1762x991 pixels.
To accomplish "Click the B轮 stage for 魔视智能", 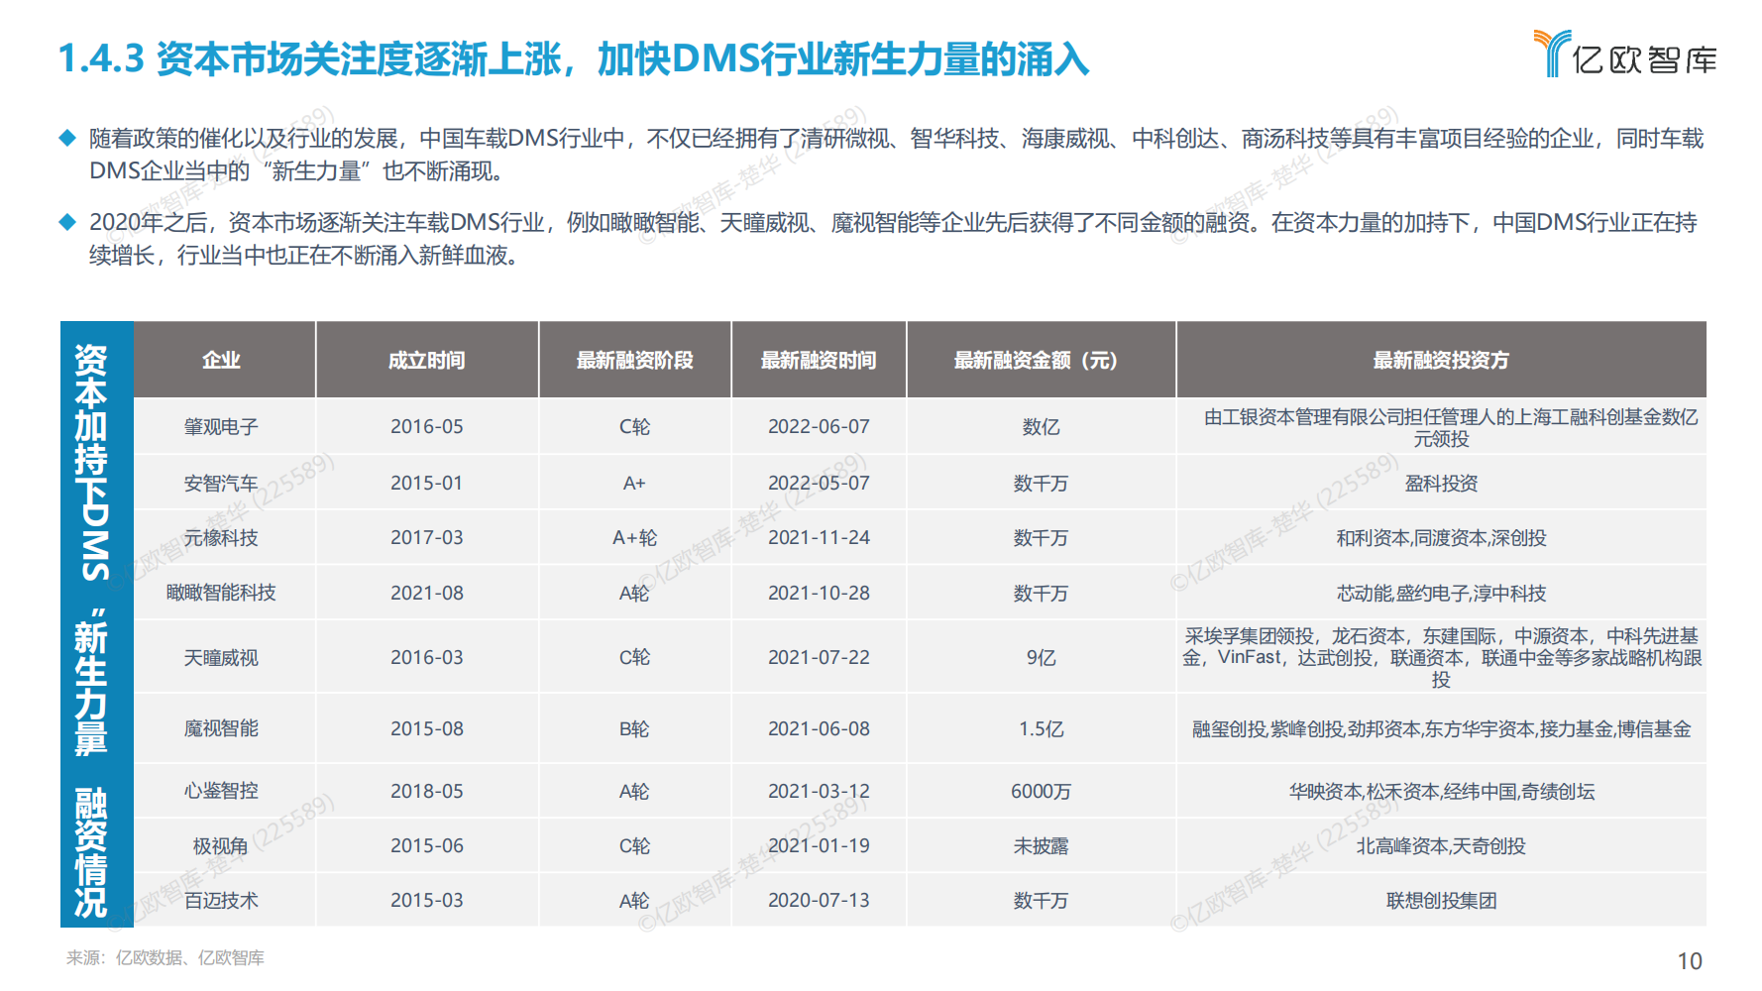I will [634, 728].
